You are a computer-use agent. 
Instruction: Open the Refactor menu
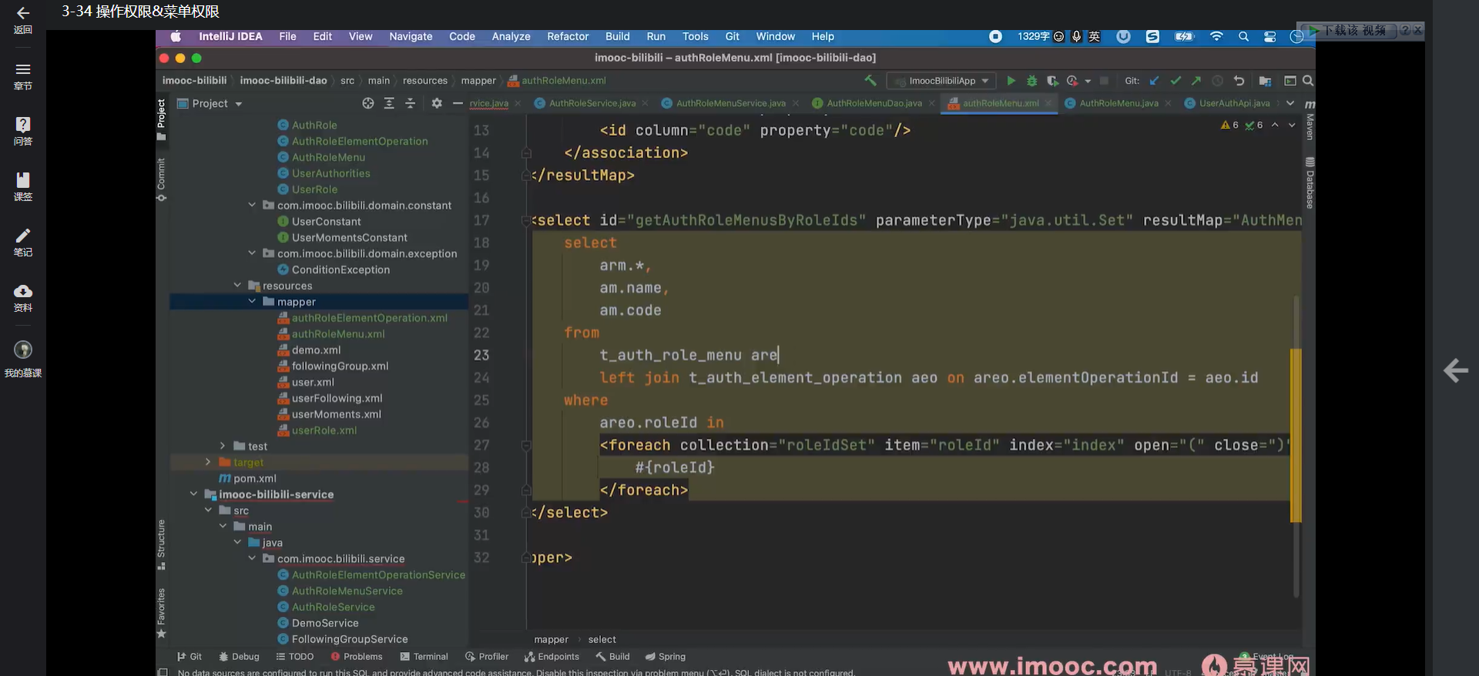[567, 36]
